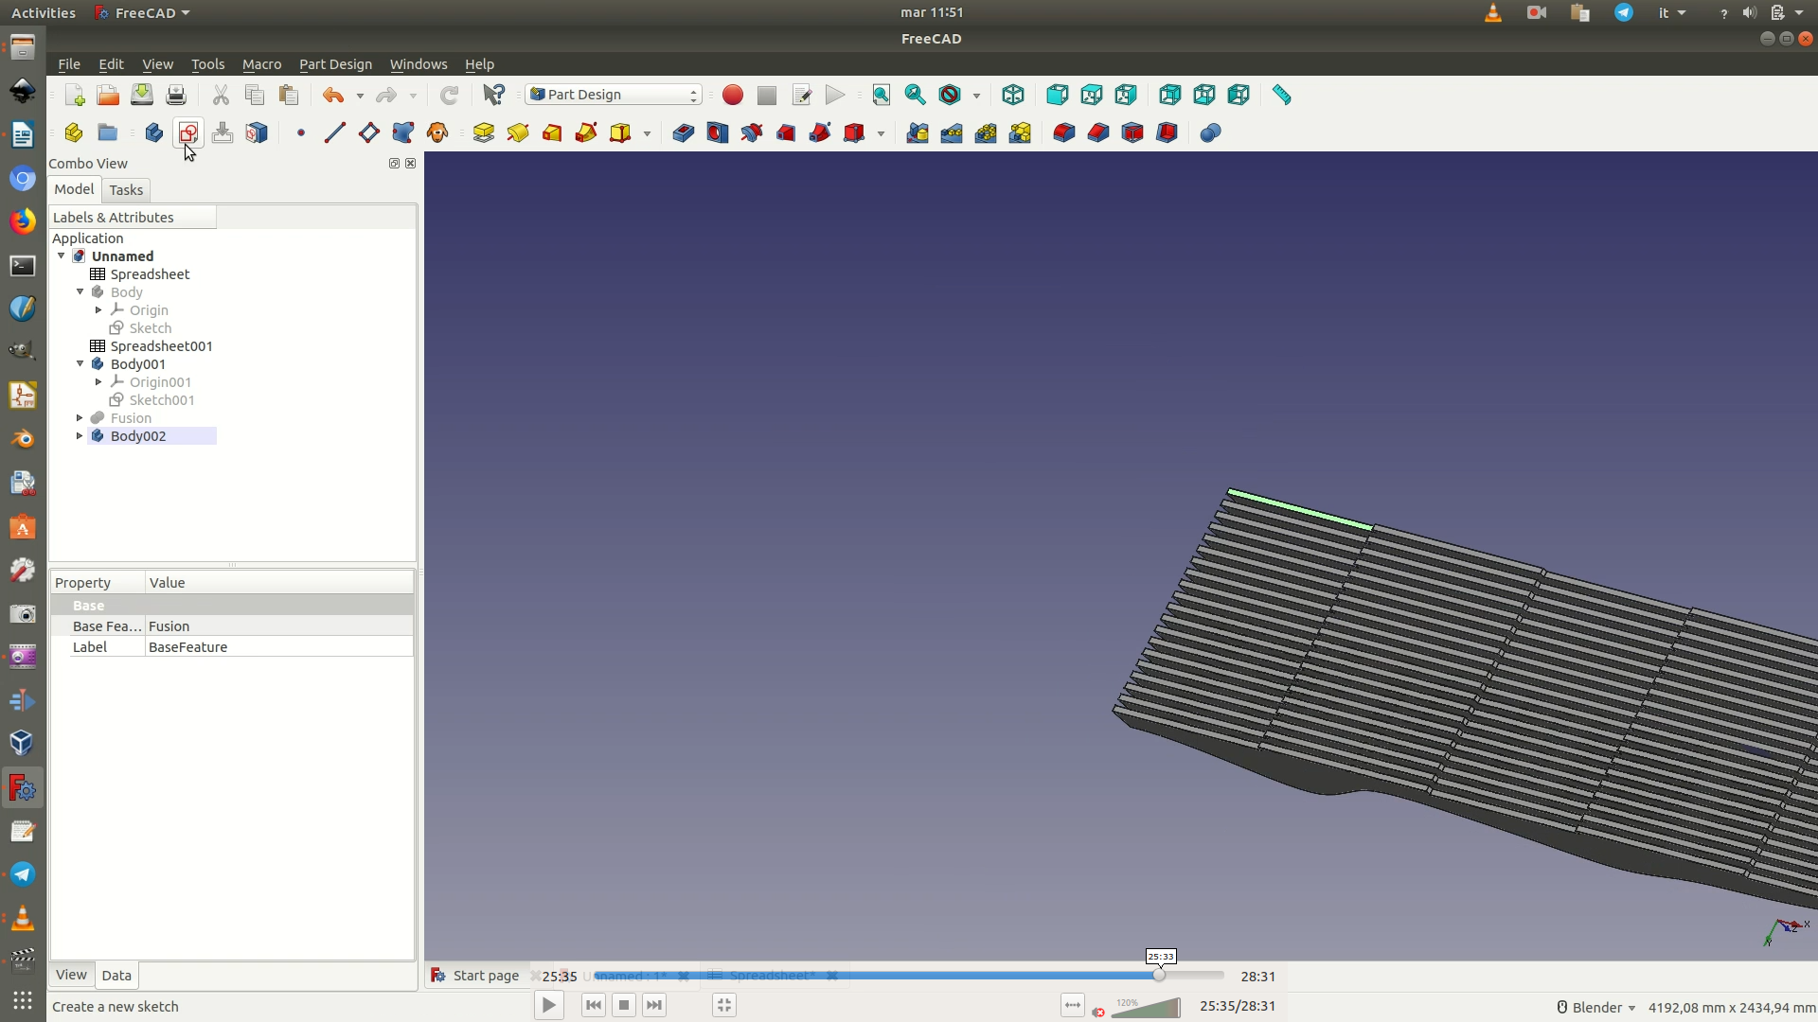Open the Blender navigation style dropdown
The height and width of the screenshot is (1022, 1818).
[x=1596, y=1008]
